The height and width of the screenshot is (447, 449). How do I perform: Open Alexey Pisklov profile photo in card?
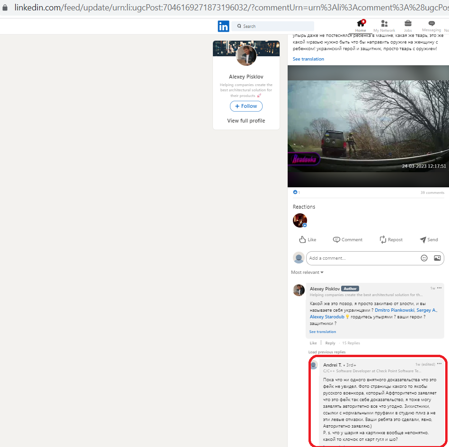[246, 55]
